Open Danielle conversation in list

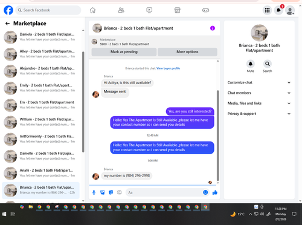40,156
